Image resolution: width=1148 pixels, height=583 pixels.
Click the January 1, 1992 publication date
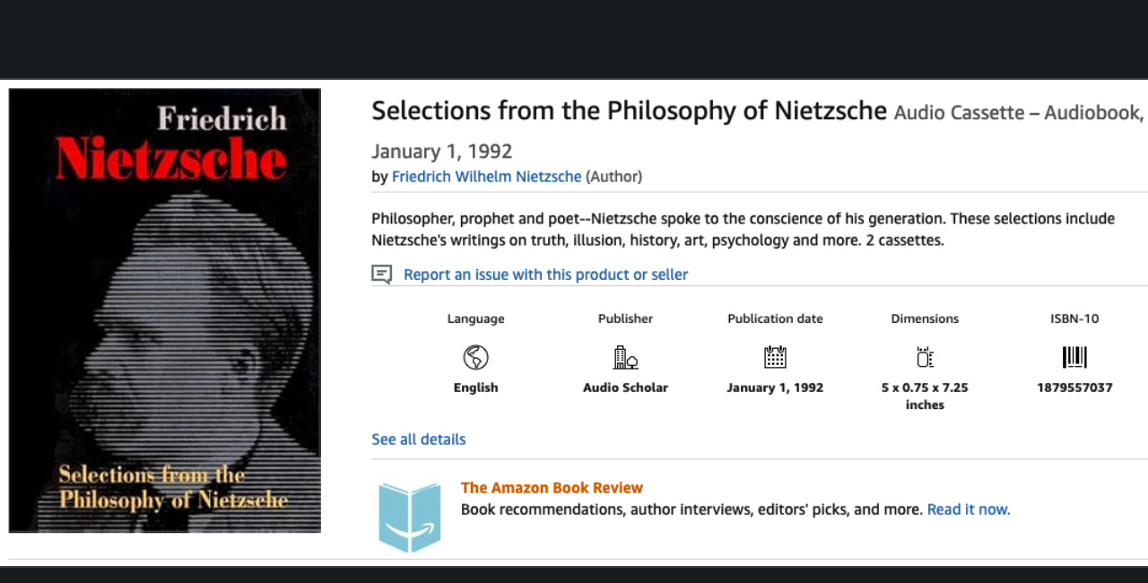[775, 387]
